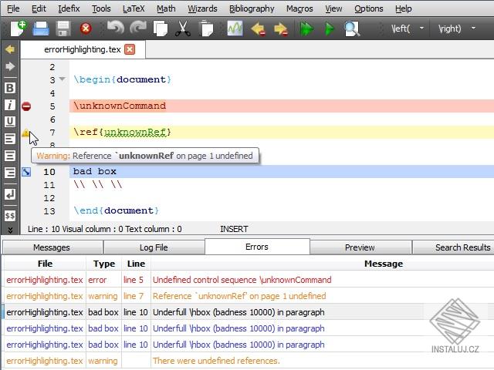Open the Idefix menu
The width and height of the screenshot is (494, 370).
point(69,8)
